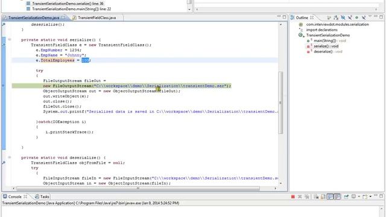The width and height of the screenshot is (386, 217).
Task: Click Remove All Terminated Launches icon
Action: 306,197
